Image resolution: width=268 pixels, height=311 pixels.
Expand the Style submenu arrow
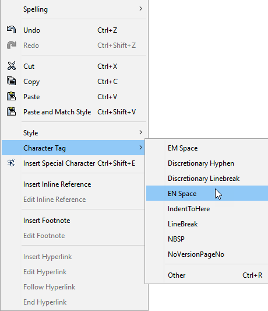[x=140, y=132]
